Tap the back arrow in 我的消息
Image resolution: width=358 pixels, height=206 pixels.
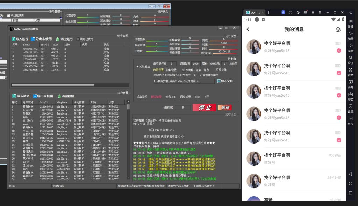(x=248, y=29)
